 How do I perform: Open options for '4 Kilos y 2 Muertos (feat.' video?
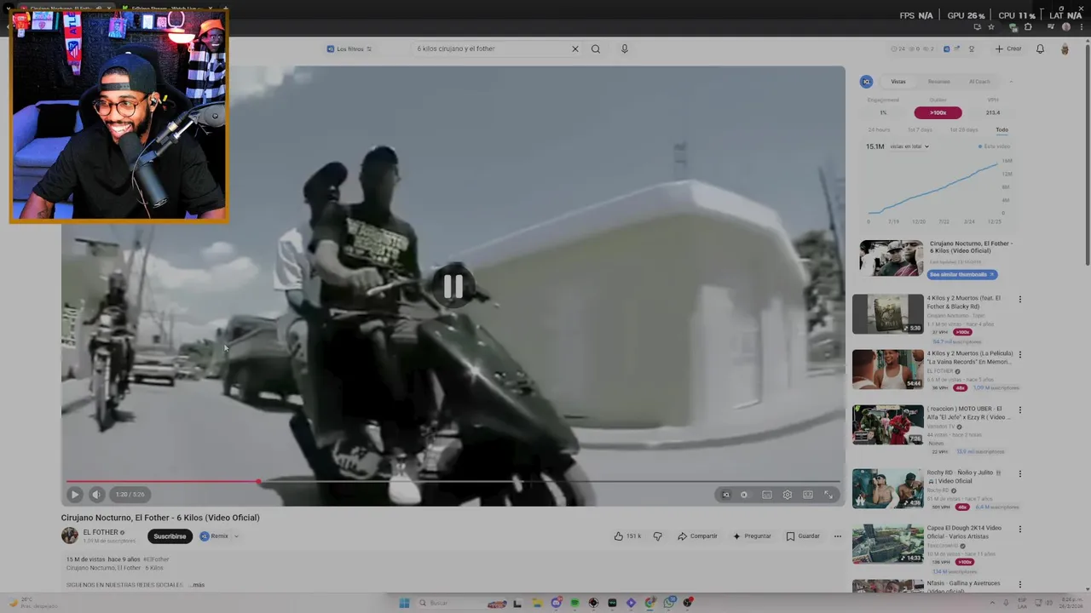(1019, 300)
